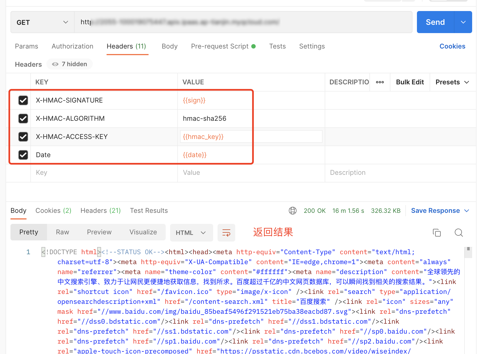Select the Visualize view mode

click(143, 232)
